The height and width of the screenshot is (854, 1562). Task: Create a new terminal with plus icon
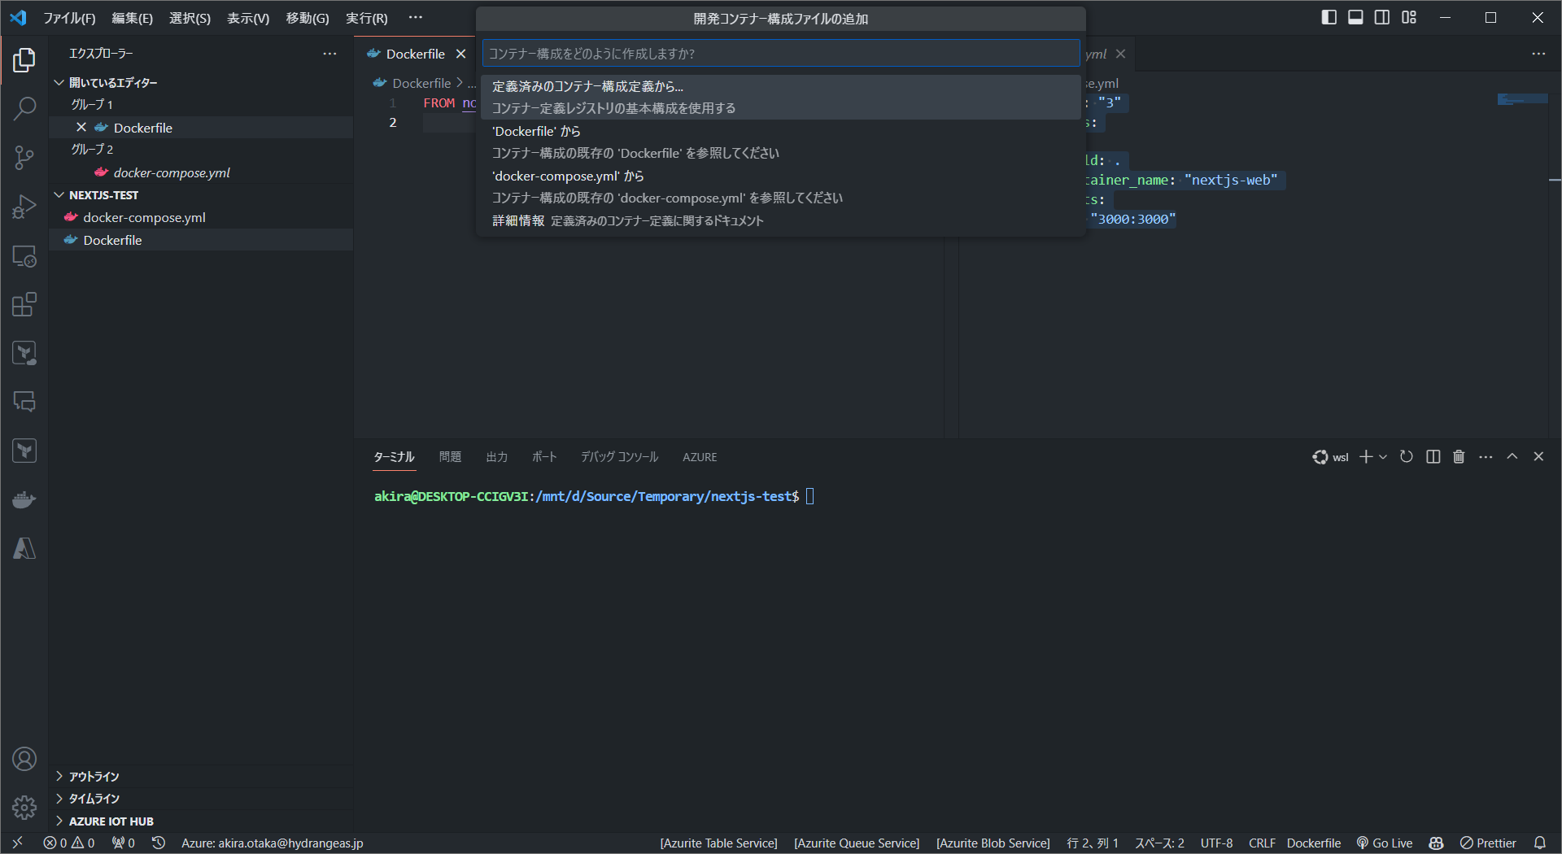click(x=1366, y=457)
